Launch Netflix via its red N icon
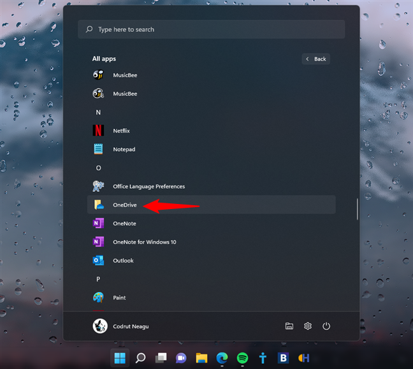Viewport: 413px width, 369px height. click(x=98, y=131)
